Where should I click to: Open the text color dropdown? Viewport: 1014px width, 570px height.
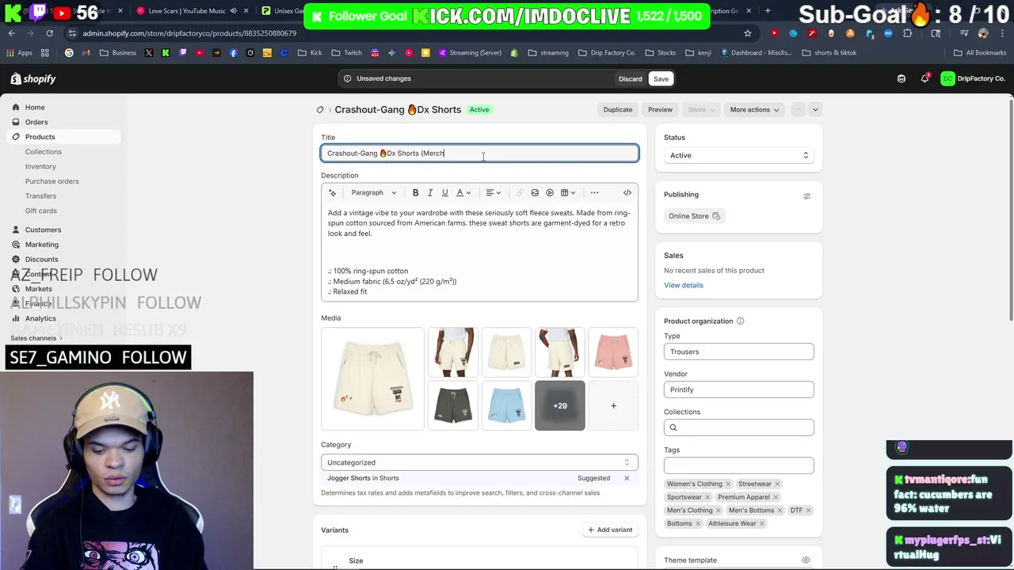pyautogui.click(x=463, y=192)
